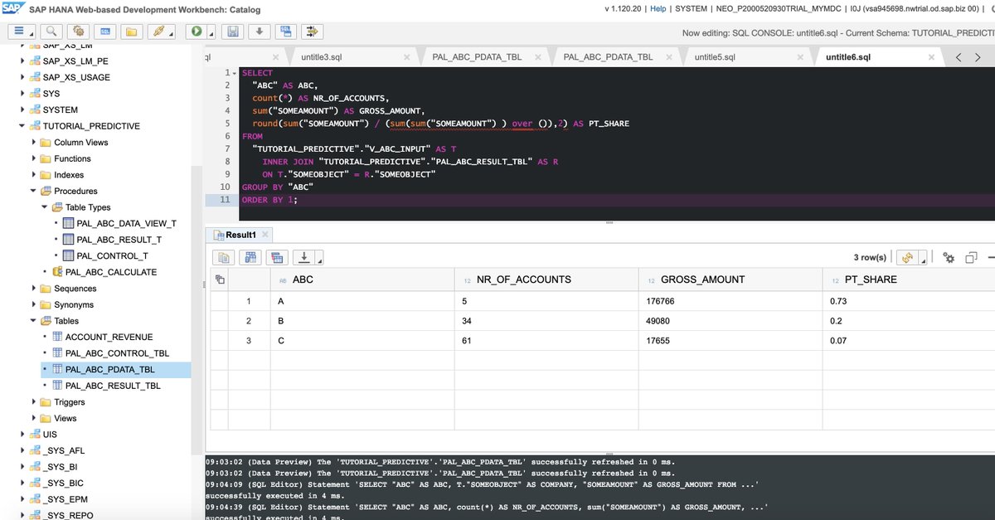
Task: Select PAL_ABC_PDATA_TBL in tree
Action: 109,370
